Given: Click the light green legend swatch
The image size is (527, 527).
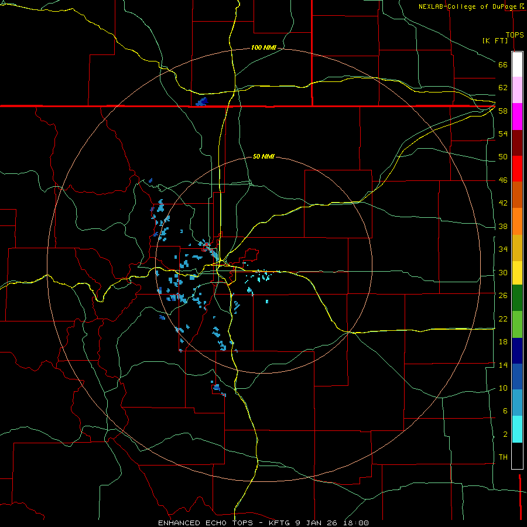Looking at the screenshot, I should (x=517, y=324).
